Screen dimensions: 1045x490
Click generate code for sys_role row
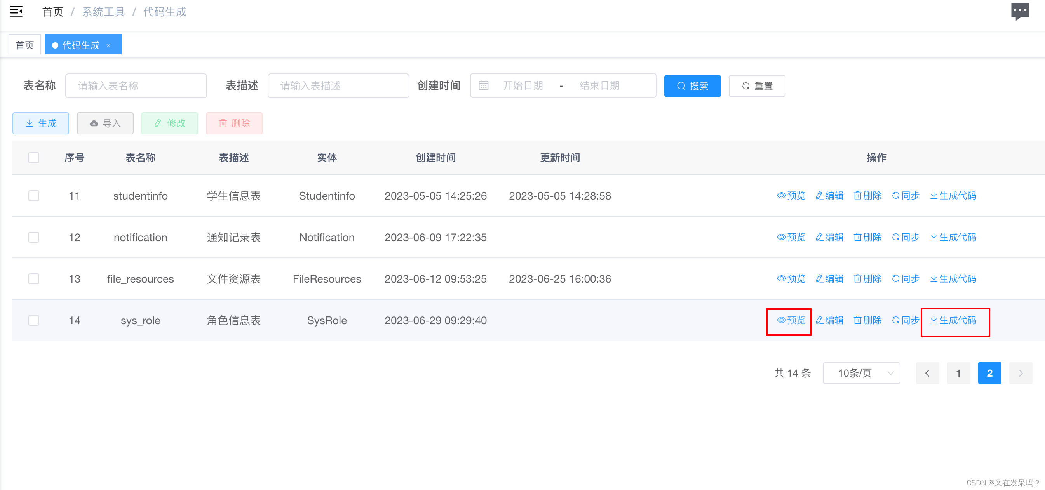point(953,320)
